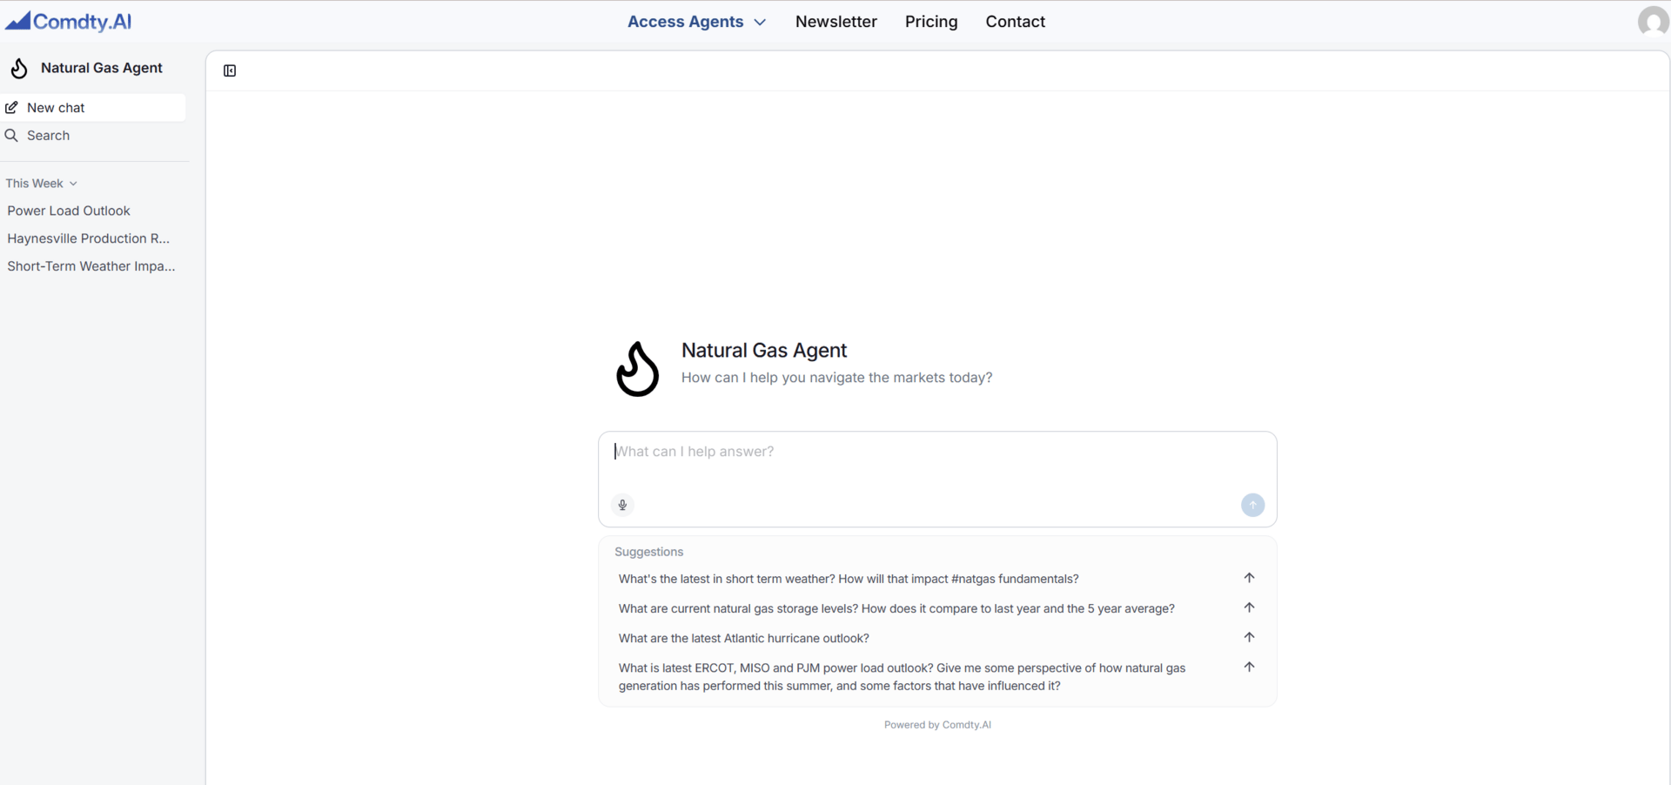
Task: Click the Comdty.AI logo
Action: click(x=68, y=21)
